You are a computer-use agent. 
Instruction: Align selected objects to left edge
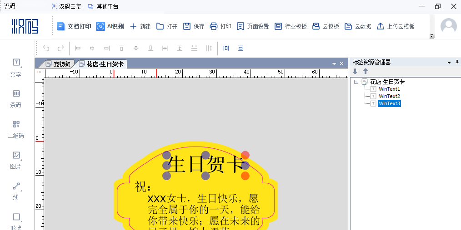(x=78, y=49)
